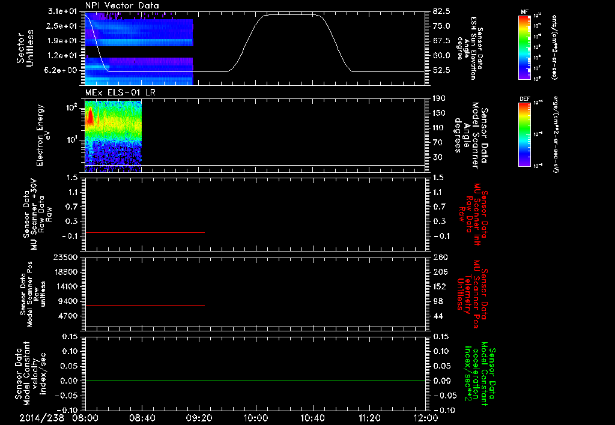615x425 pixels.
Task: Click the "08:00" time tick label
Action: pyautogui.click(x=85, y=418)
